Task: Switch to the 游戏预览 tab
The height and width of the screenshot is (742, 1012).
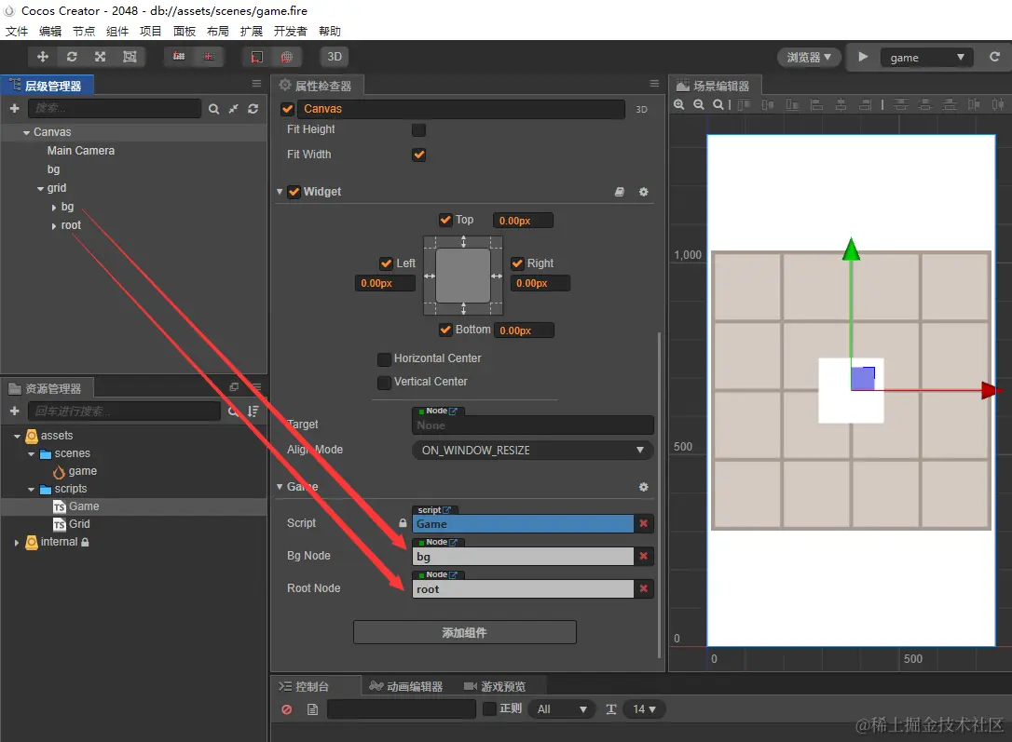Action: (496, 686)
